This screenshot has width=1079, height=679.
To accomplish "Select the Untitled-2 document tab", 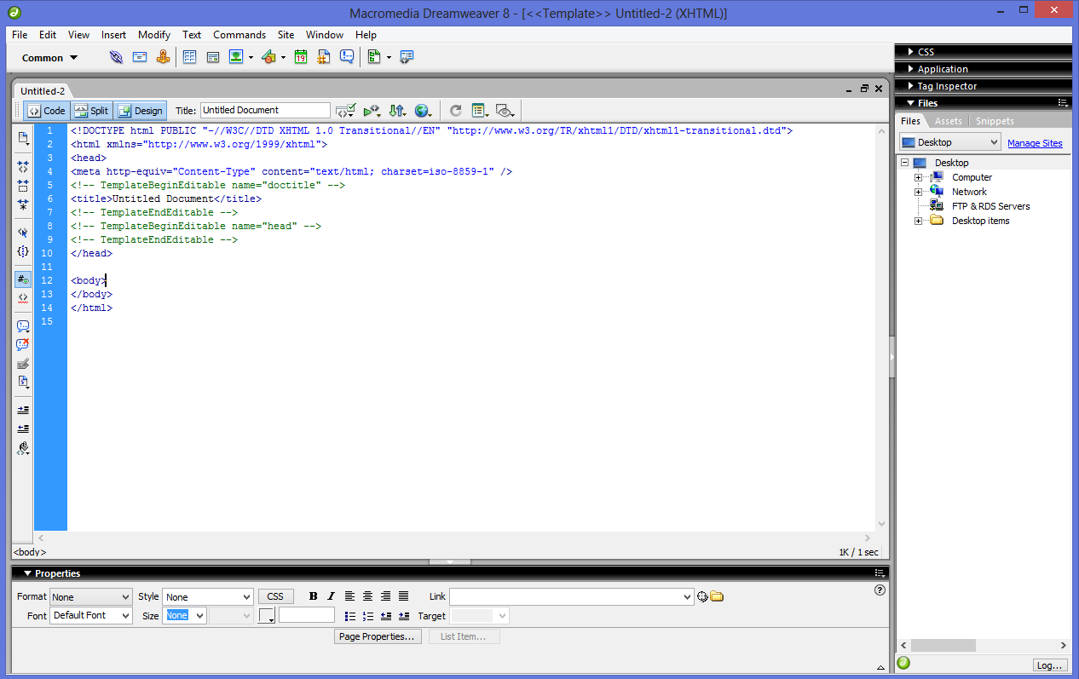I will coord(43,91).
